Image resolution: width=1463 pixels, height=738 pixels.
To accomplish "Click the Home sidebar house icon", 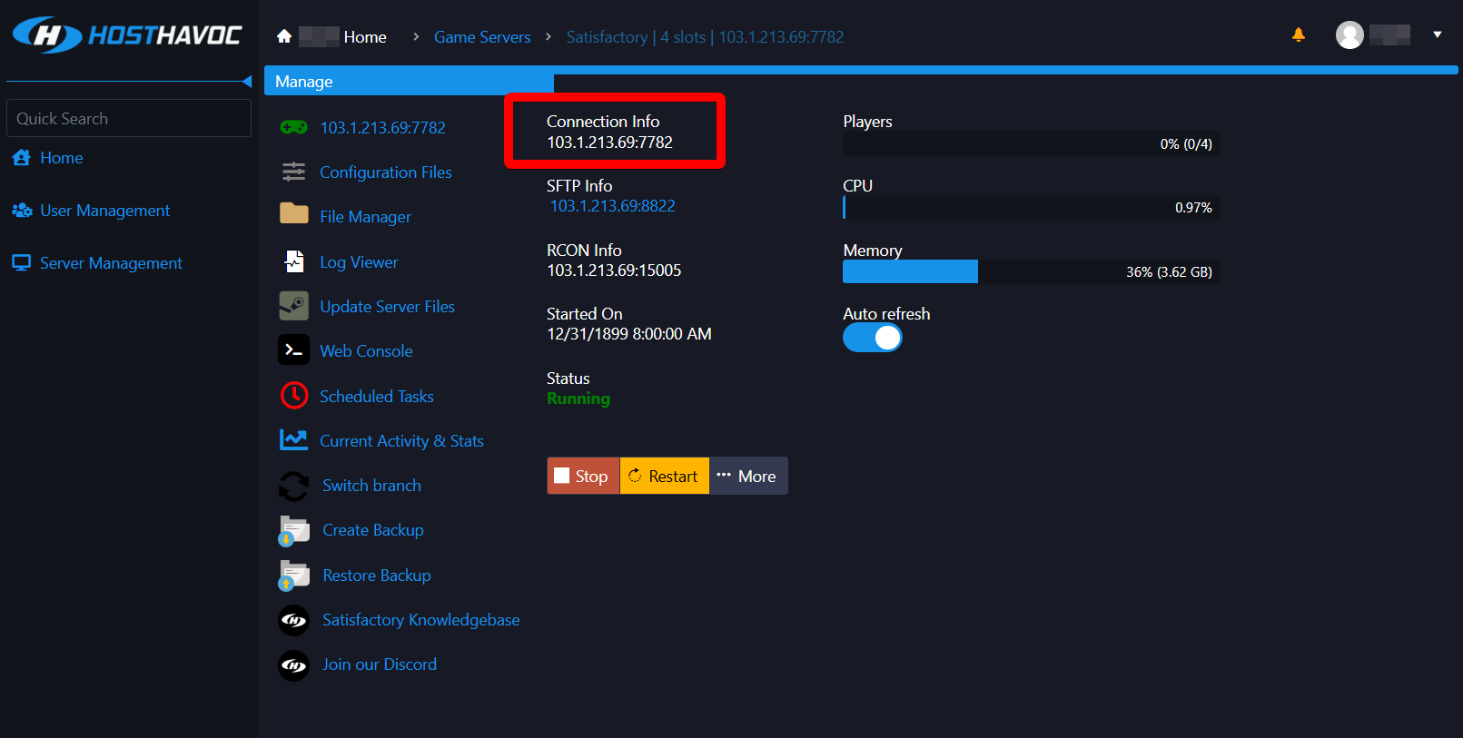I will click(x=22, y=158).
